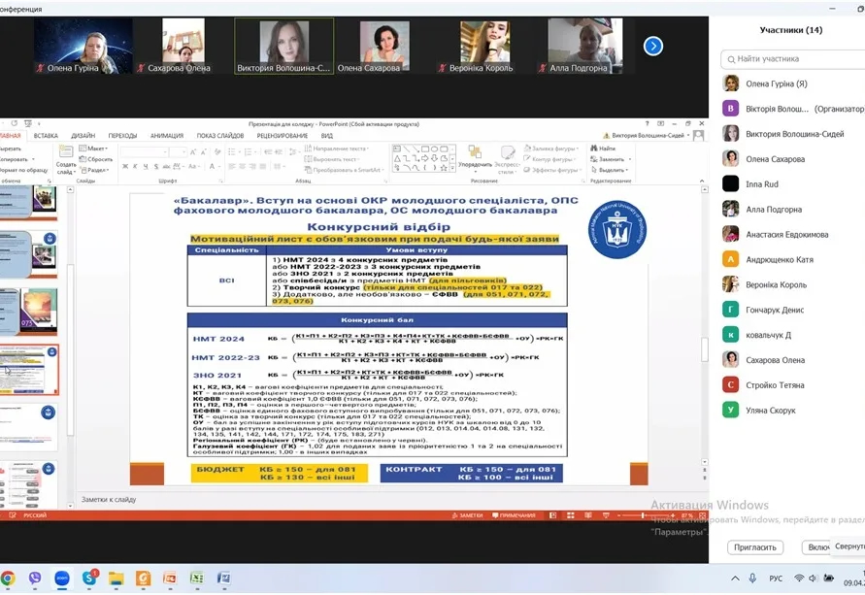Click the next video gallery arrow
Image resolution: width=865 pixels, height=595 pixels.
(x=653, y=46)
